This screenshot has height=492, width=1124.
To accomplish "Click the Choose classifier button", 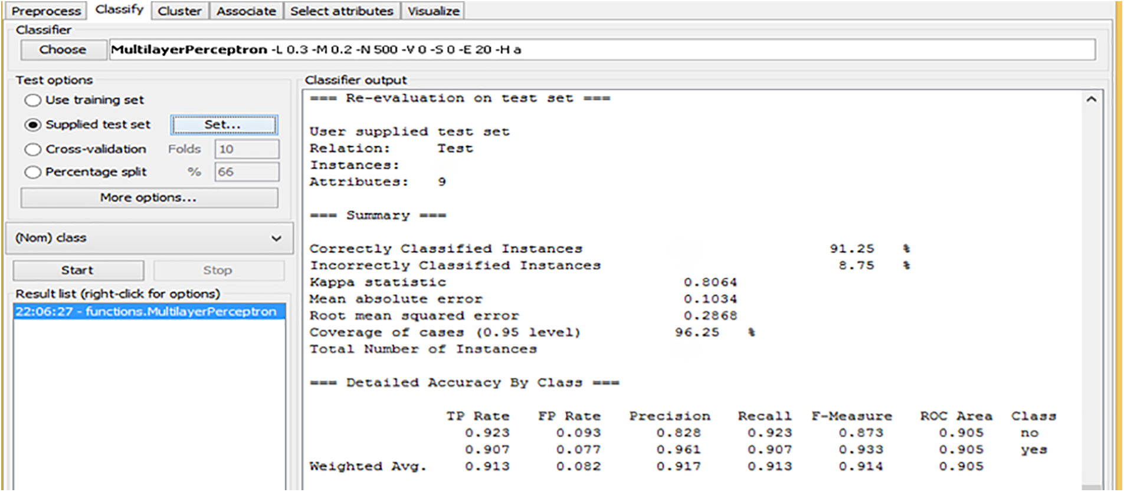I will coord(63,50).
